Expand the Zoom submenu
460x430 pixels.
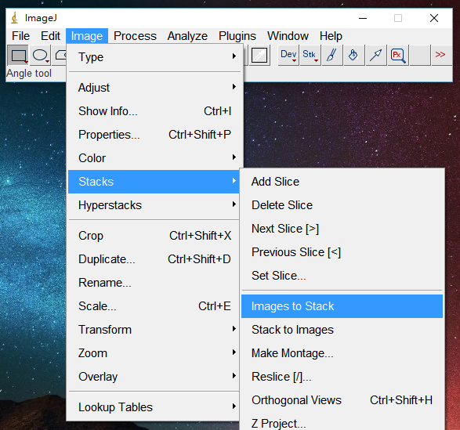coord(154,353)
